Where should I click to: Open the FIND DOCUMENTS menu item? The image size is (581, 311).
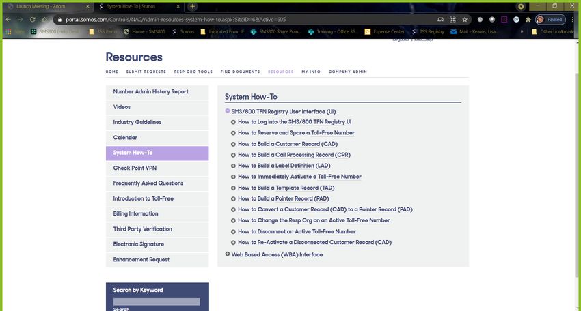(x=240, y=72)
